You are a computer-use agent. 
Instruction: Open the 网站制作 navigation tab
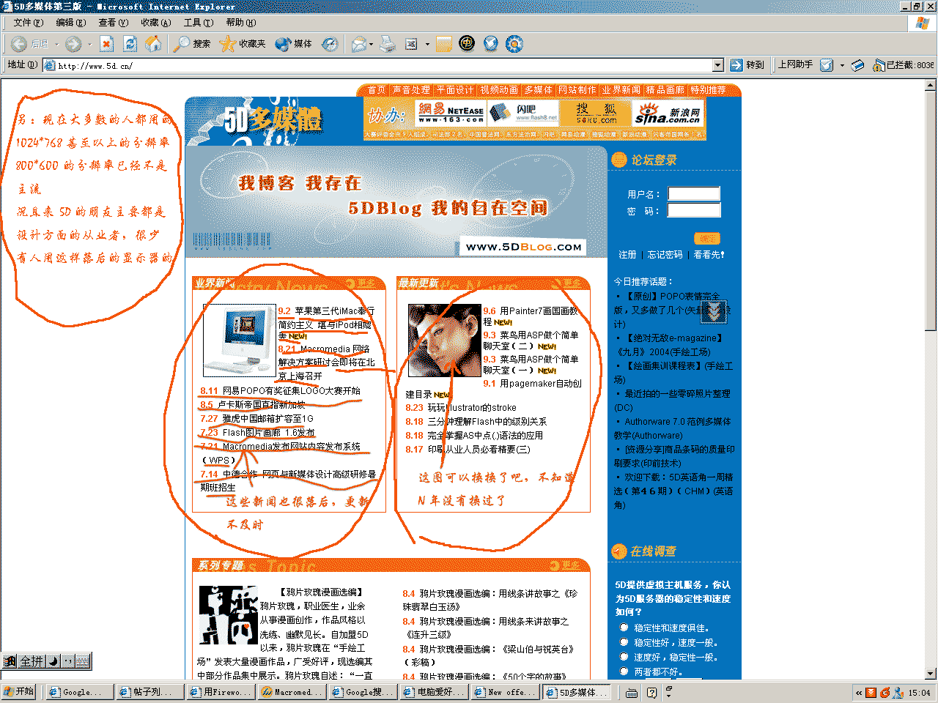[577, 90]
